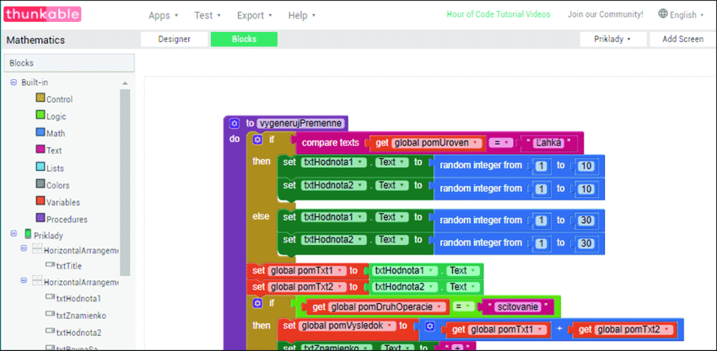Open the Logic blocks category
717x351 pixels.
[51, 116]
